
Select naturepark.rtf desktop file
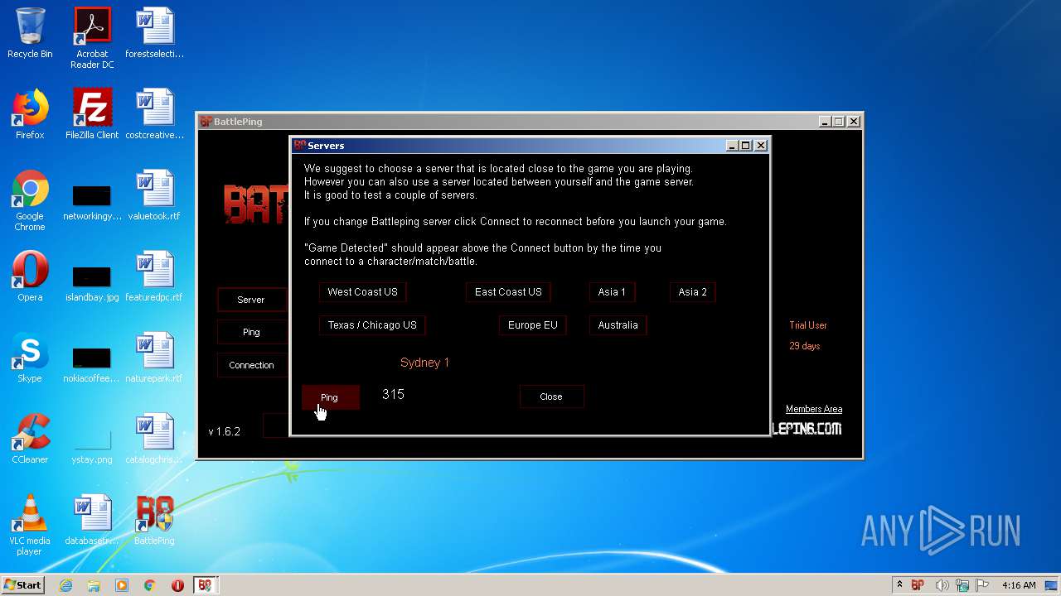[154, 358]
